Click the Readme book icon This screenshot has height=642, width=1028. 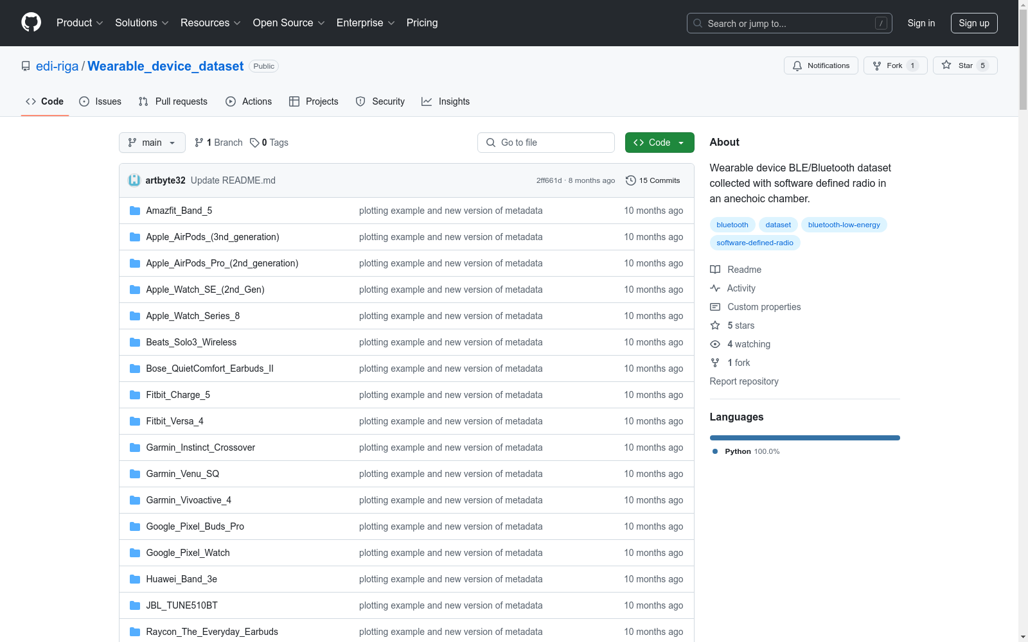715,270
